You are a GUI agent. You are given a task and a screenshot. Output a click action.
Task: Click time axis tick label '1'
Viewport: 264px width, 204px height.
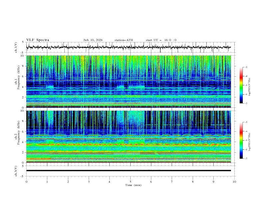[47, 182]
